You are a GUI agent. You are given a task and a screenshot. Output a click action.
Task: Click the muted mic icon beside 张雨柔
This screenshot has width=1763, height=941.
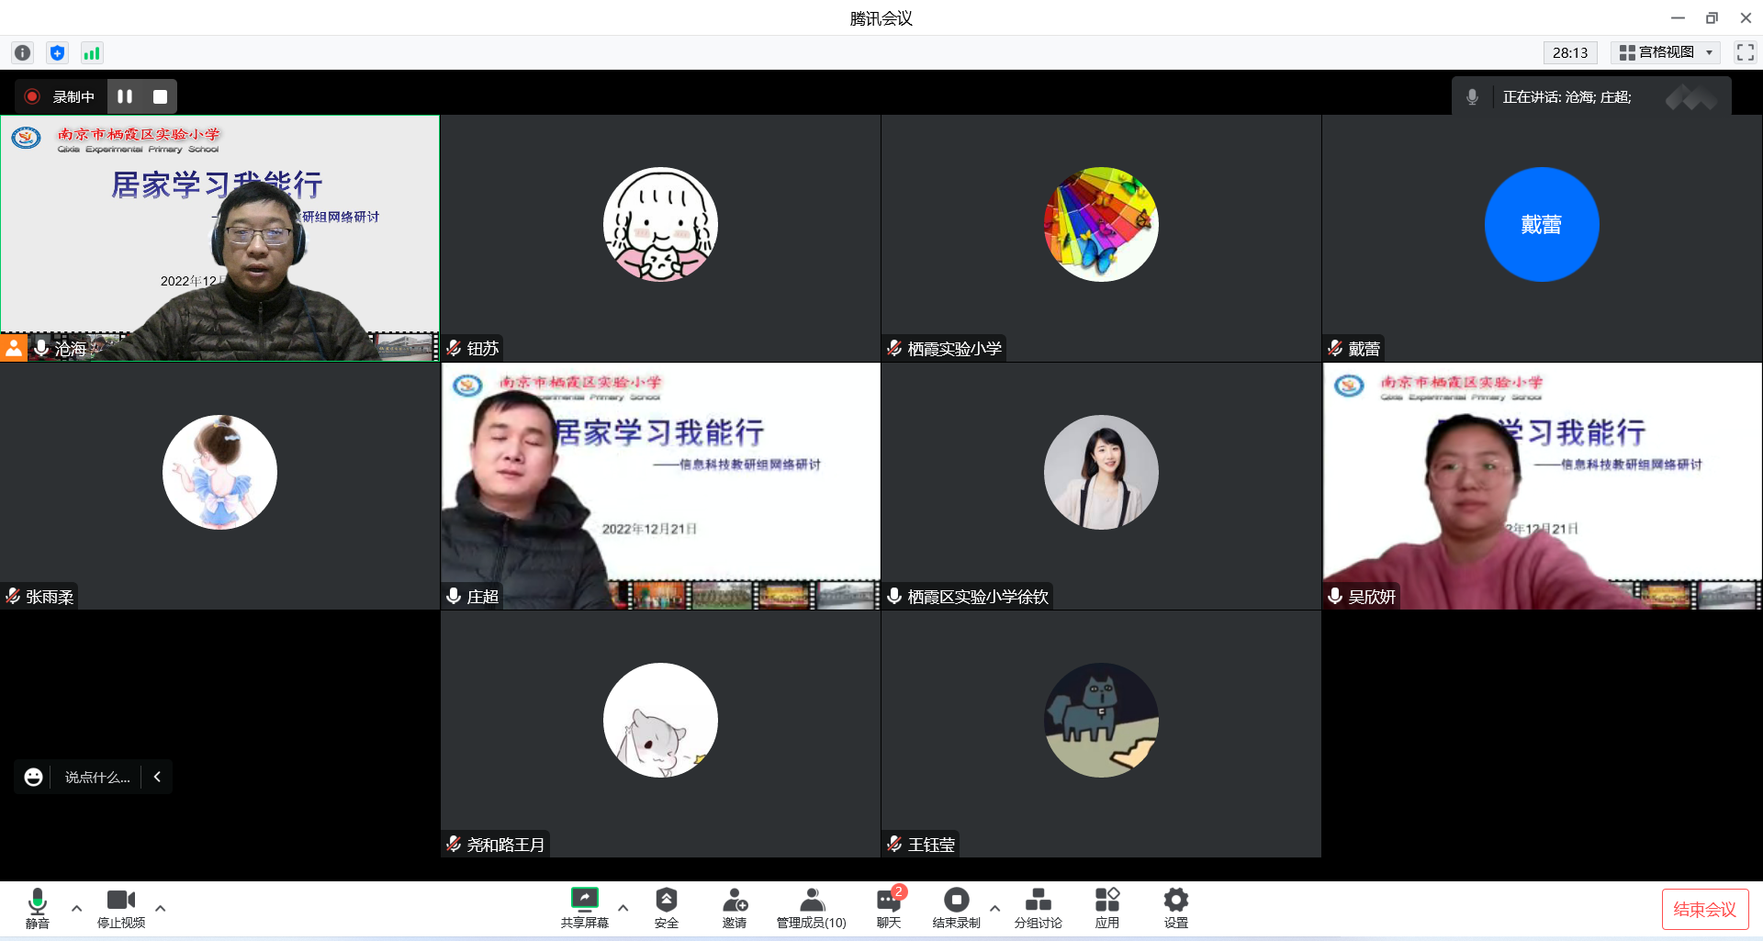coord(13,596)
